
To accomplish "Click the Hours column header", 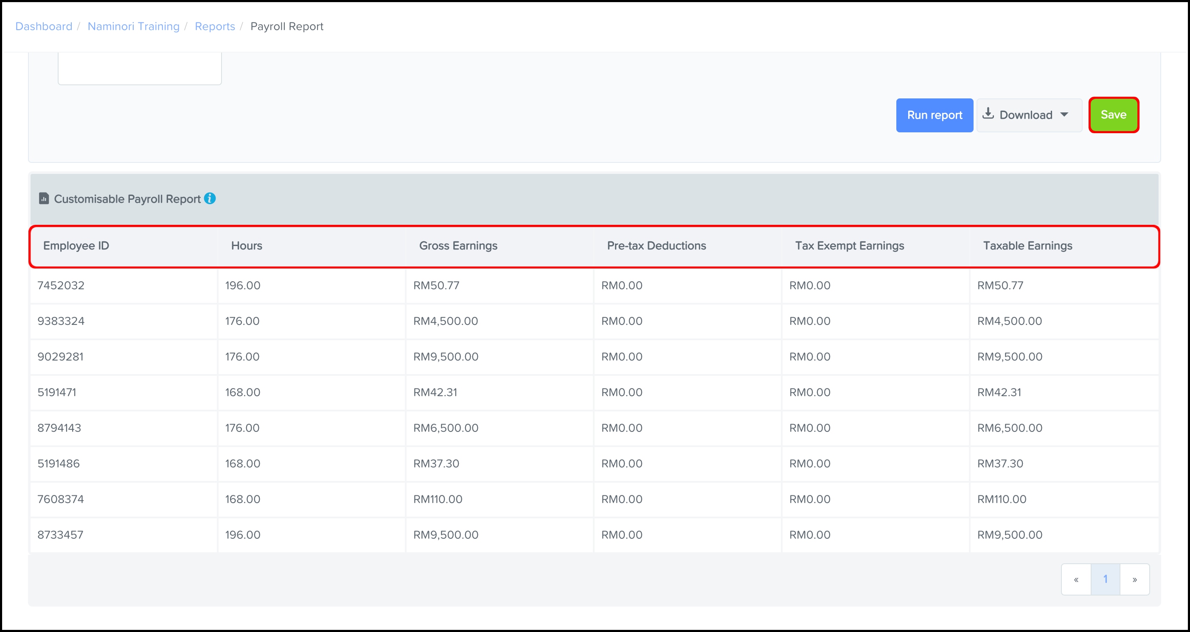I will click(247, 246).
